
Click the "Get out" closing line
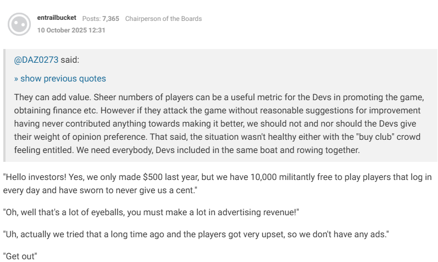(20, 256)
